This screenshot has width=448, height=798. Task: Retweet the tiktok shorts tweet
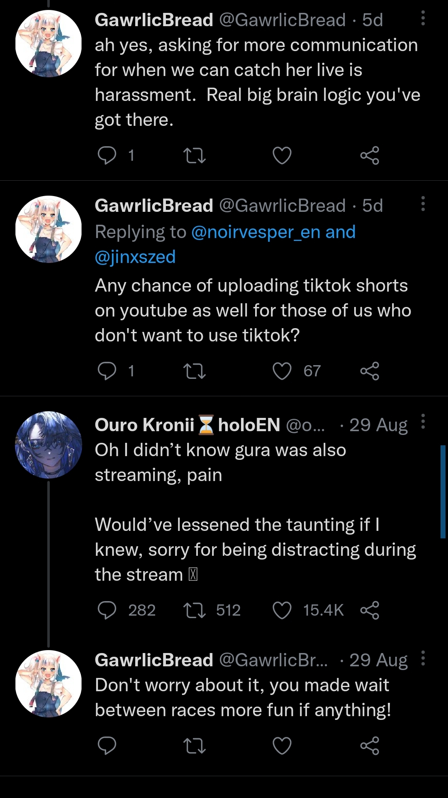(x=195, y=371)
